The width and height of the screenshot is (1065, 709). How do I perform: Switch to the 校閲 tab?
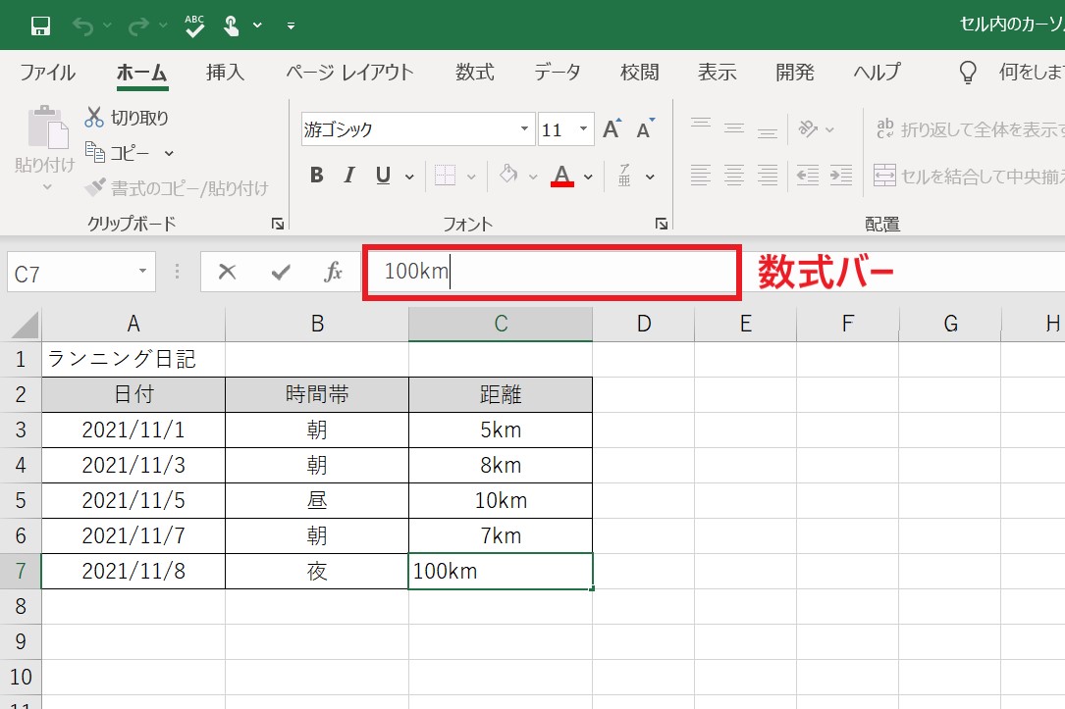point(639,72)
